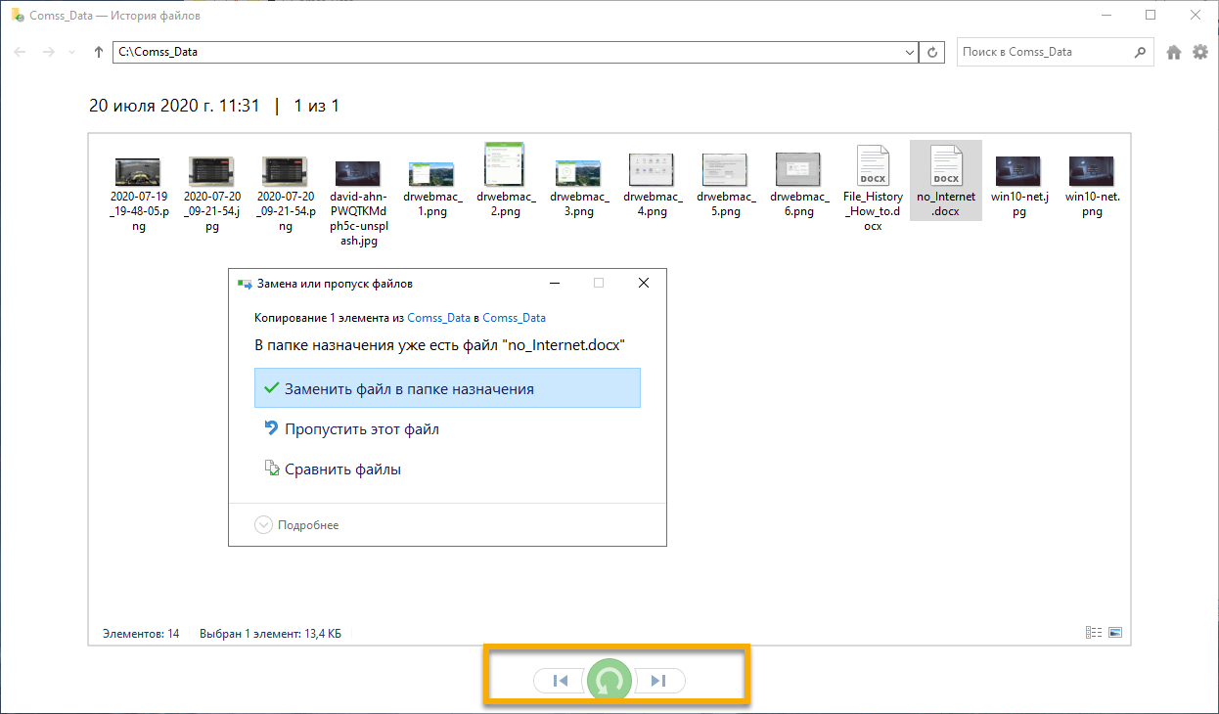Expand "Подробнее" details in the dialog
The width and height of the screenshot is (1219, 714).
pyautogui.click(x=297, y=525)
